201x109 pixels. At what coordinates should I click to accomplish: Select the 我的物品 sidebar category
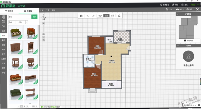(3, 22)
